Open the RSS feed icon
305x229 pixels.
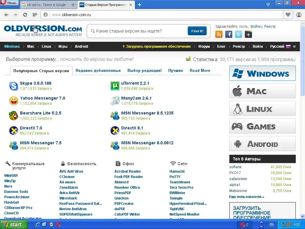(219, 35)
